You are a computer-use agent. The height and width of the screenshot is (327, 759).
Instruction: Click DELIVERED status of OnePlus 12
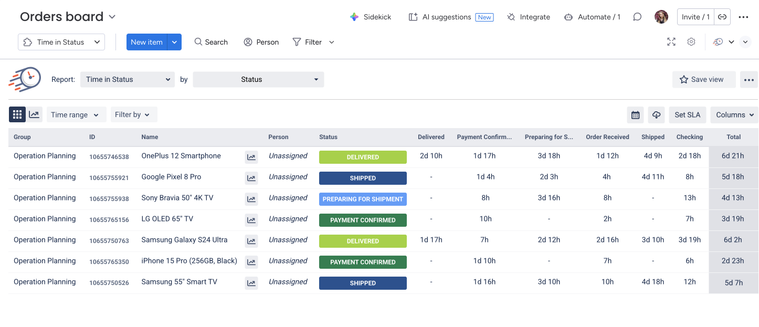[363, 157]
